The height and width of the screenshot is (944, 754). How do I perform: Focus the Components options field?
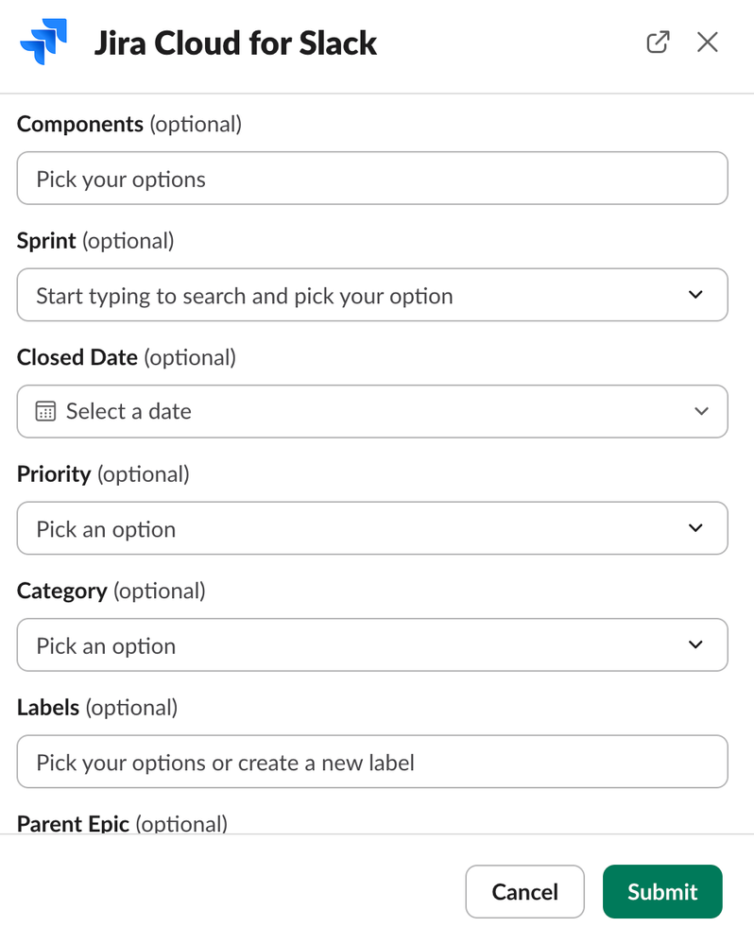click(x=372, y=179)
